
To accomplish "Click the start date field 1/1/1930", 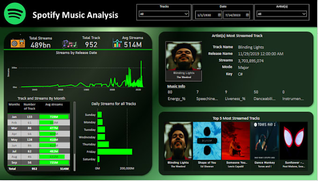I will 208,15.
